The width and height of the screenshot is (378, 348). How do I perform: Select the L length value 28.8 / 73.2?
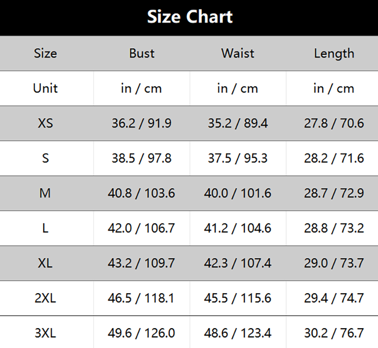[334, 228]
